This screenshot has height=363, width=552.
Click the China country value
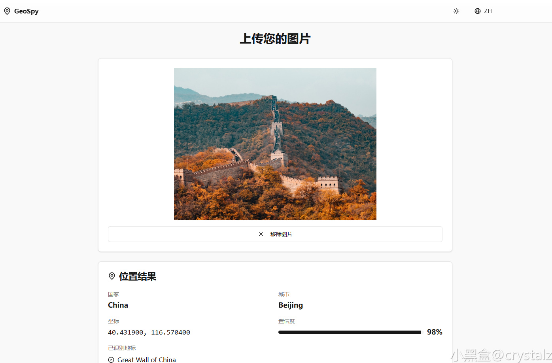point(118,305)
